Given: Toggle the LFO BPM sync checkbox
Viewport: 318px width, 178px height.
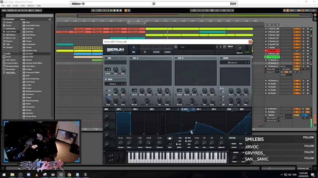Looking at the screenshot, I should coord(186,138).
